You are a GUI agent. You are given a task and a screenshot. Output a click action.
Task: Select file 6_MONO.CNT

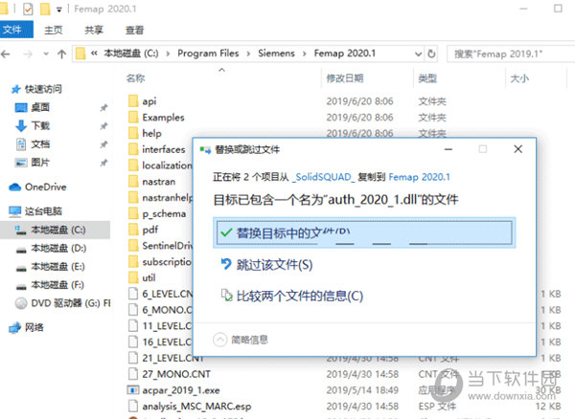coord(167,310)
